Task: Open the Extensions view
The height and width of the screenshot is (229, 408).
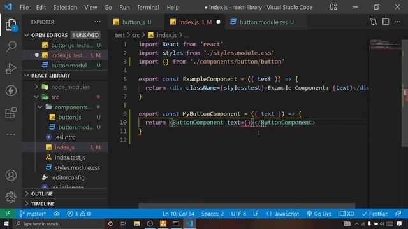Action: pos(11,113)
